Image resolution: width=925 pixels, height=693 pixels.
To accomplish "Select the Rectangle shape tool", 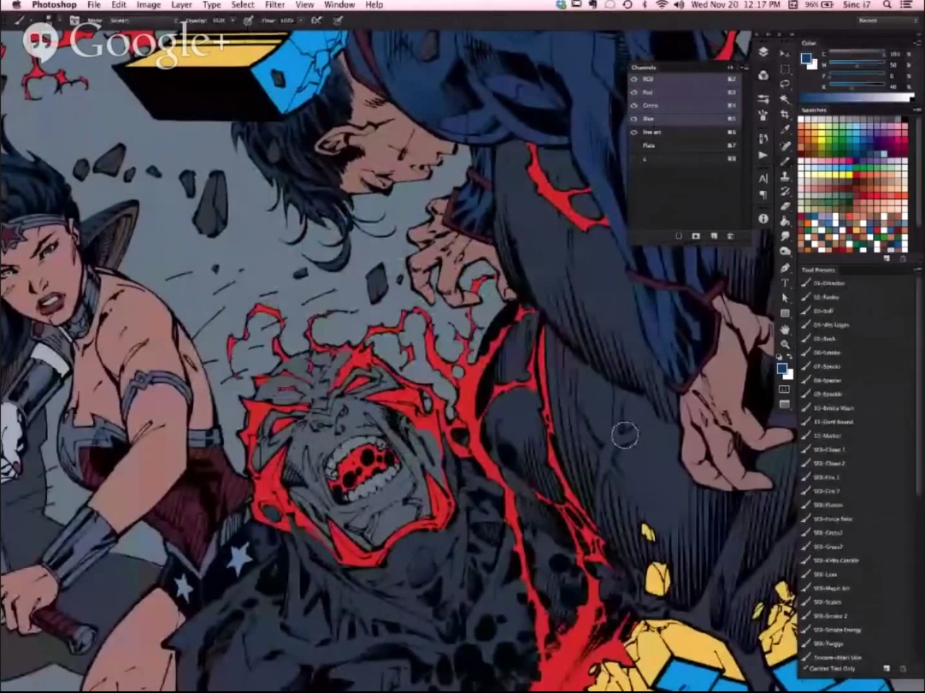I will click(785, 313).
